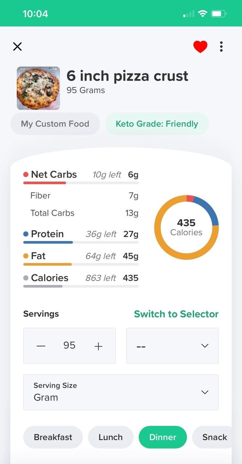
Task: Tap the battery status bar icon
Action: [218, 14]
